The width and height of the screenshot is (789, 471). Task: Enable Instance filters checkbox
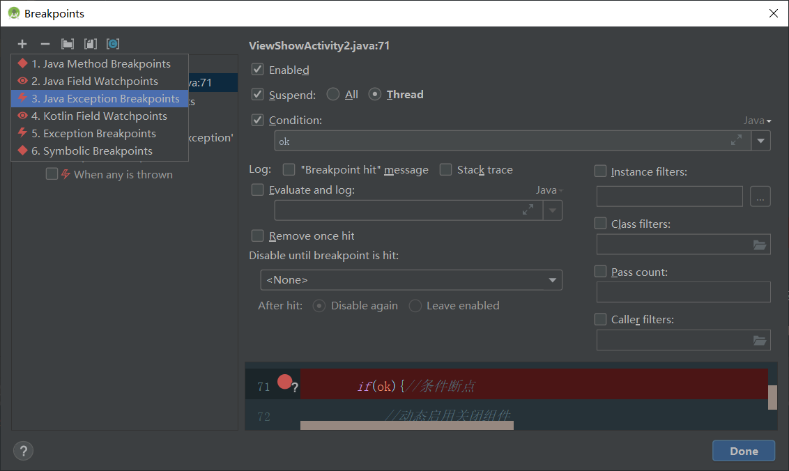tap(600, 171)
